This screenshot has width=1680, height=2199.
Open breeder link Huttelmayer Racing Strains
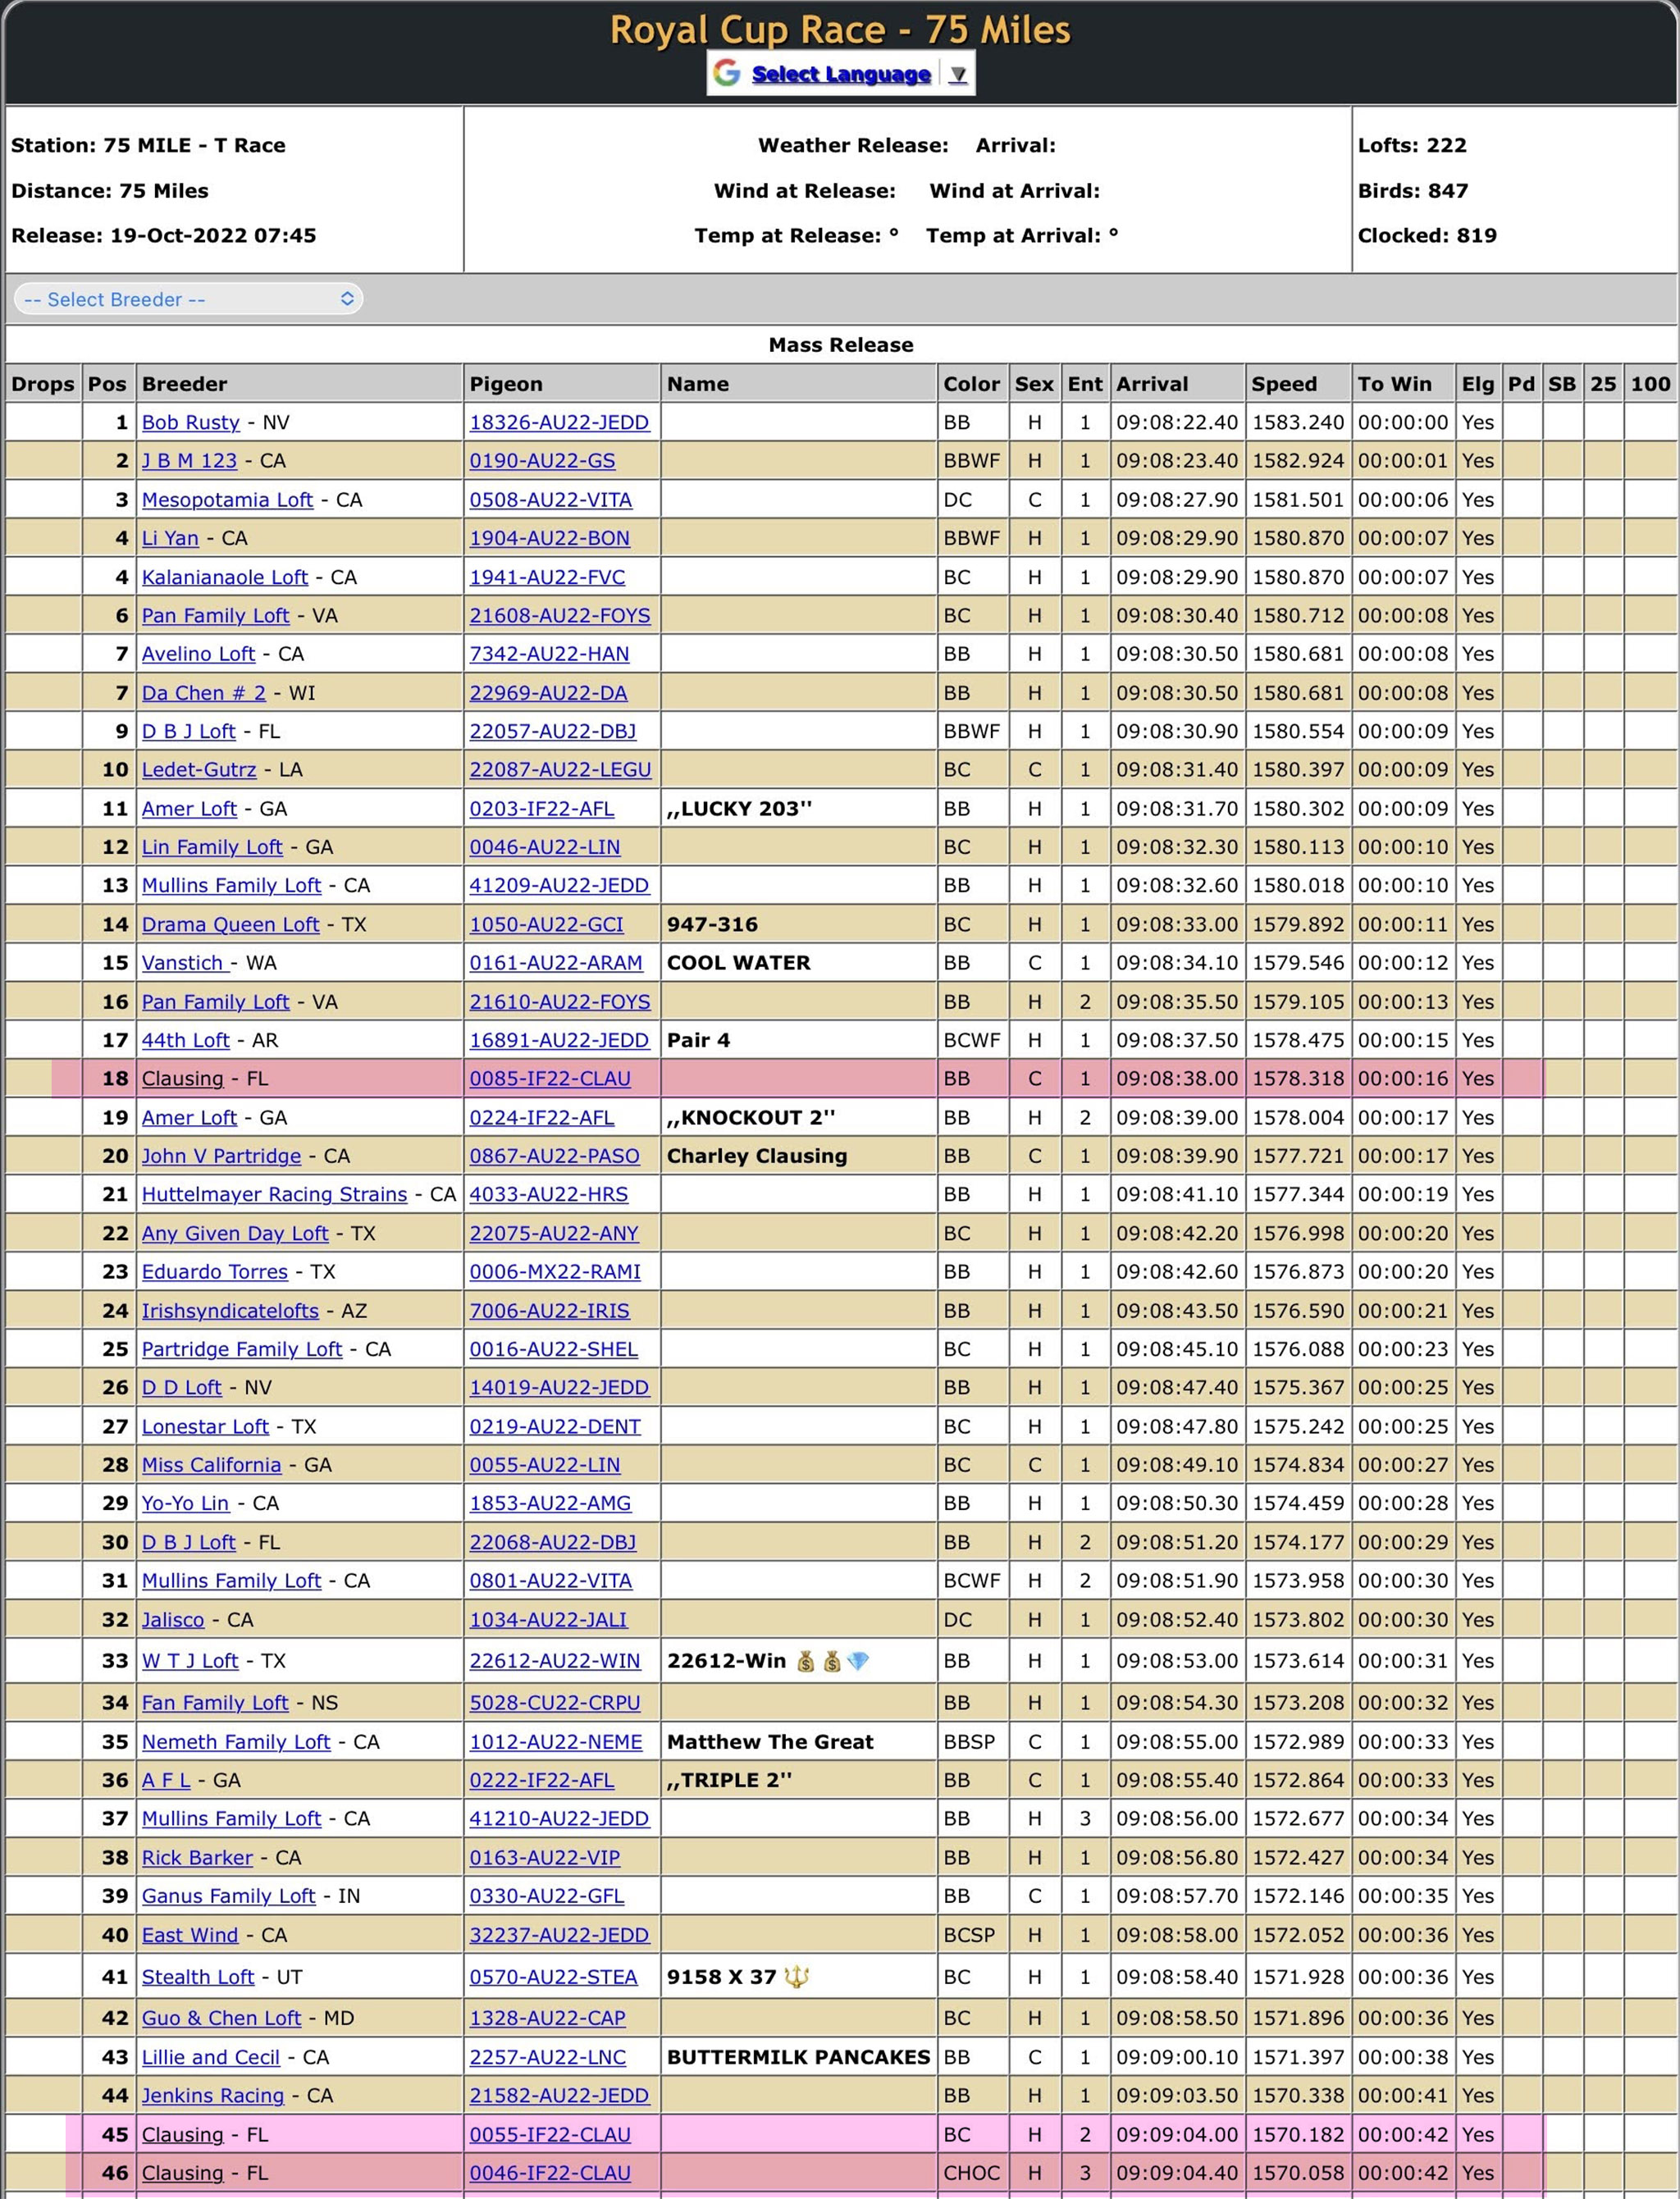click(x=274, y=1195)
